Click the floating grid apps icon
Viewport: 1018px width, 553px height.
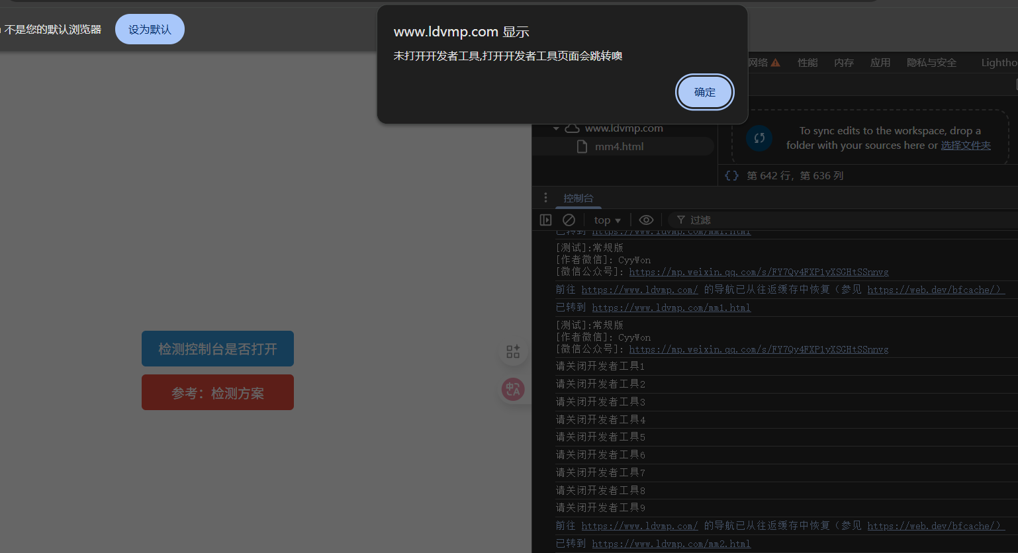pos(513,351)
